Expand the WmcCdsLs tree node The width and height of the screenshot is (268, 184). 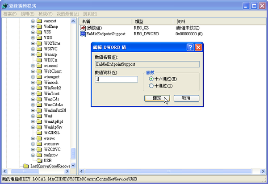point(33,105)
